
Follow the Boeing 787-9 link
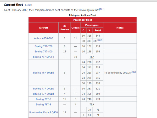pyautogui.click(x=43, y=104)
